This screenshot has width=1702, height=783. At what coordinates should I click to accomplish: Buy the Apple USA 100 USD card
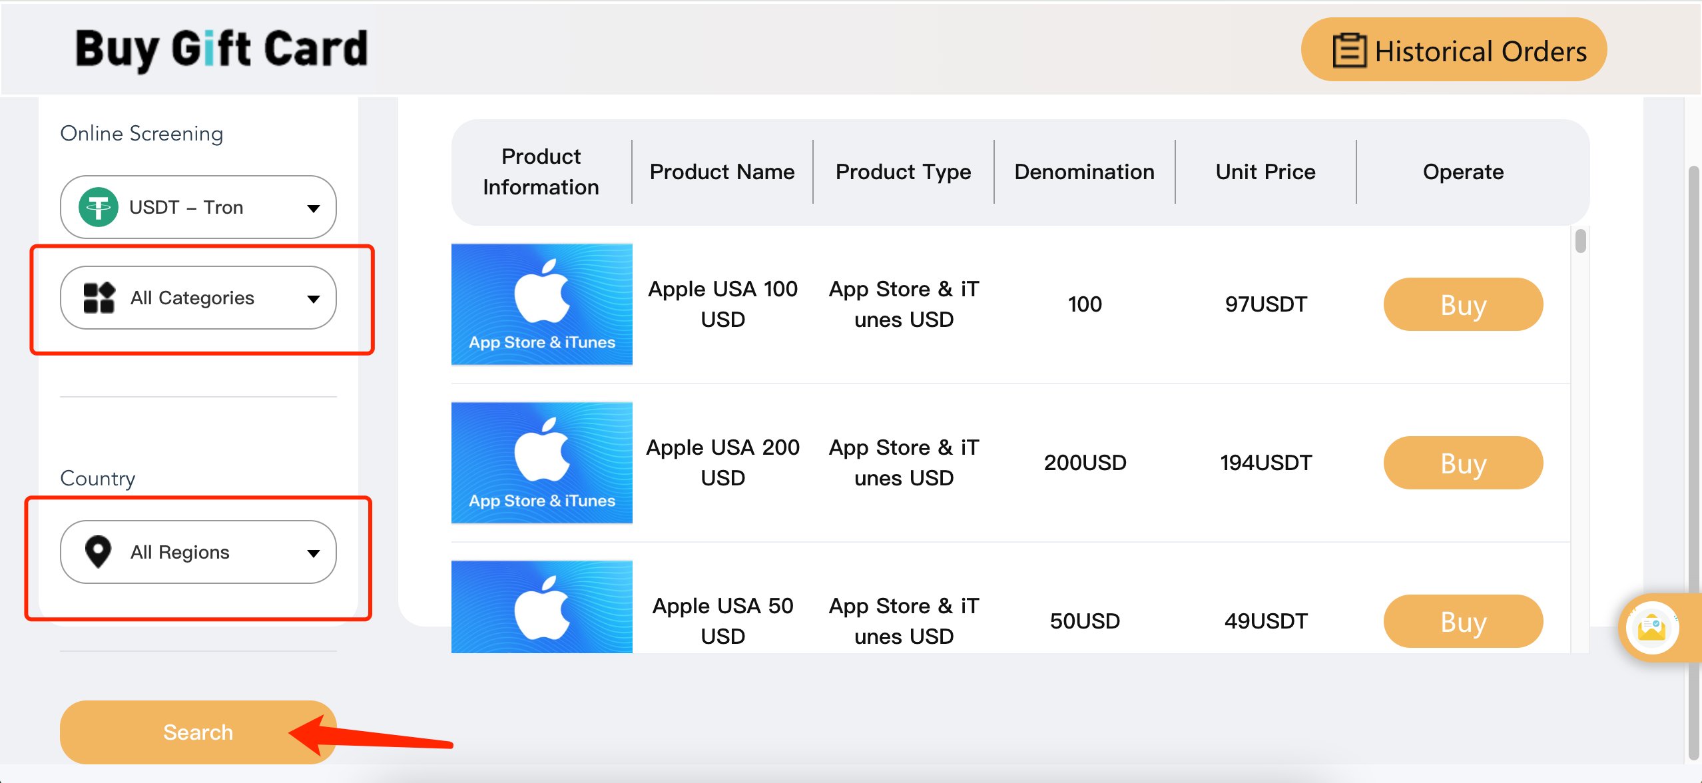[x=1463, y=304]
